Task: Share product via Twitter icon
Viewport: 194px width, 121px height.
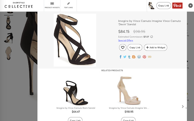Action: pos(125,57)
